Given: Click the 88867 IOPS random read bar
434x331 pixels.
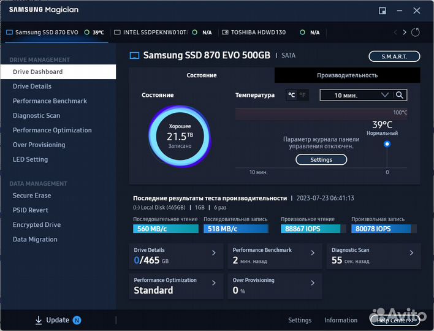Looking at the screenshot, I should coord(313,229).
